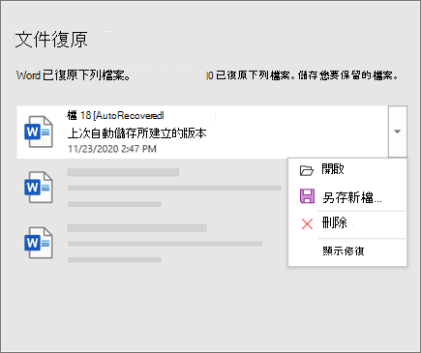This screenshot has height=353, width=421.
Task: Expand the dropdown arrow of the recovered file
Action: point(398,132)
